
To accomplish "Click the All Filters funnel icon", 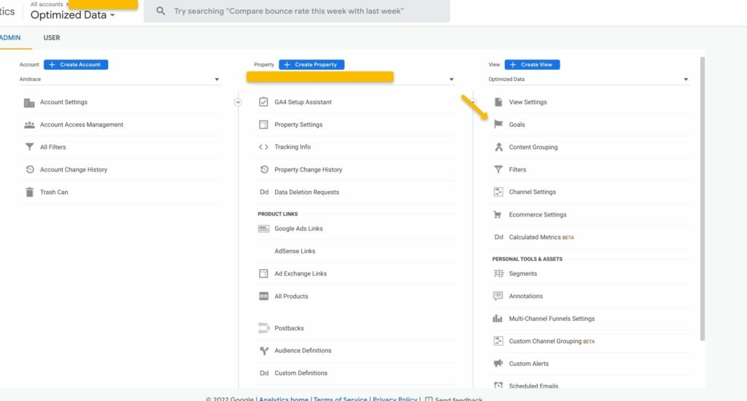I will coord(29,147).
